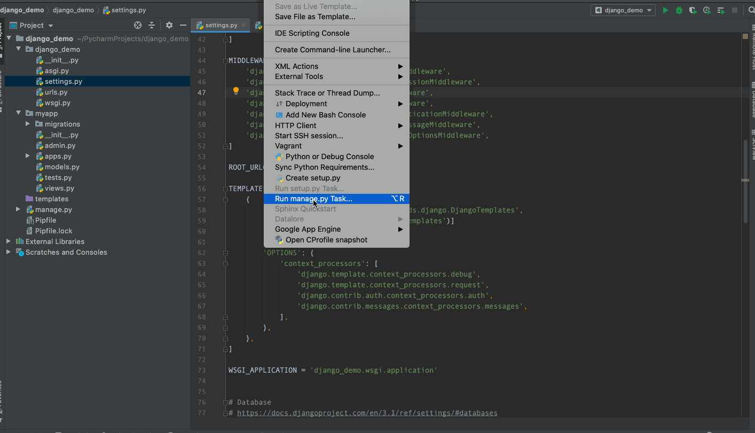Select Stack Trace or Thread Dump

coord(336,93)
